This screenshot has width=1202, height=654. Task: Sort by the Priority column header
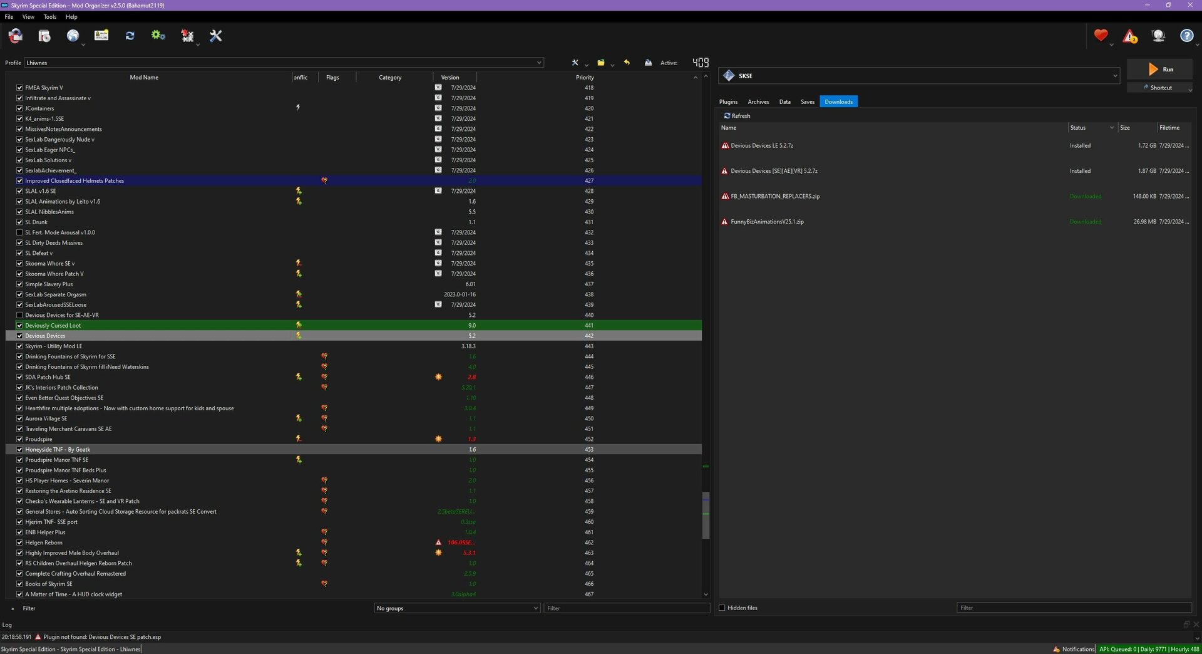click(x=585, y=78)
